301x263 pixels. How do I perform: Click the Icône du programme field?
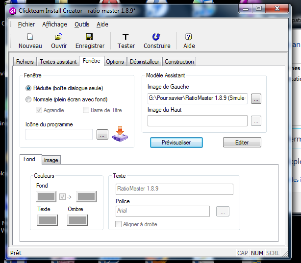[x=59, y=135]
